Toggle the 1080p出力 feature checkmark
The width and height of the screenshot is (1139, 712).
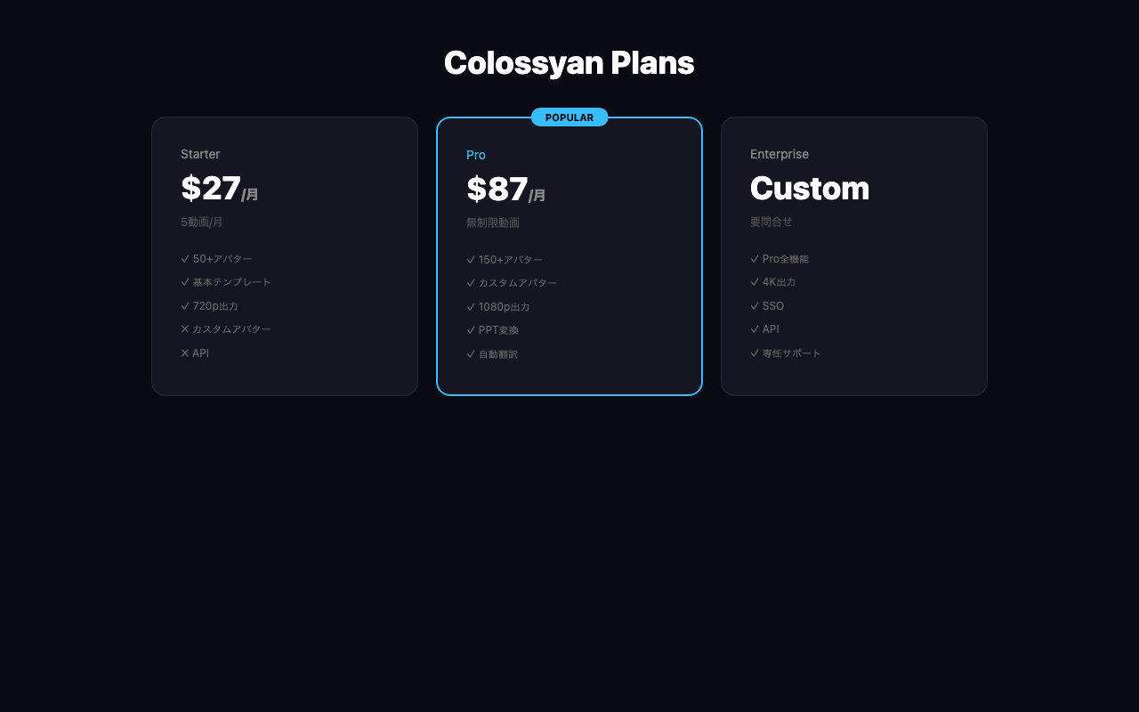[x=470, y=306]
